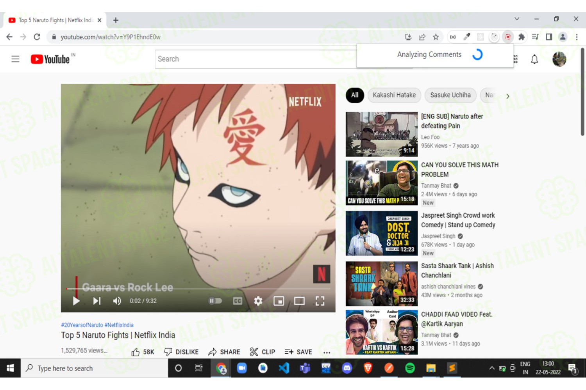Show hidden system tray icons
Screen dimensions: 586x390
492,368
